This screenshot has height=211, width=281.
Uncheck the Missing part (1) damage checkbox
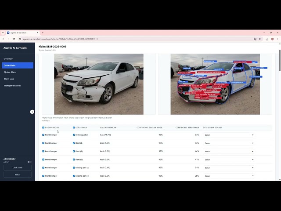[x=74, y=167]
